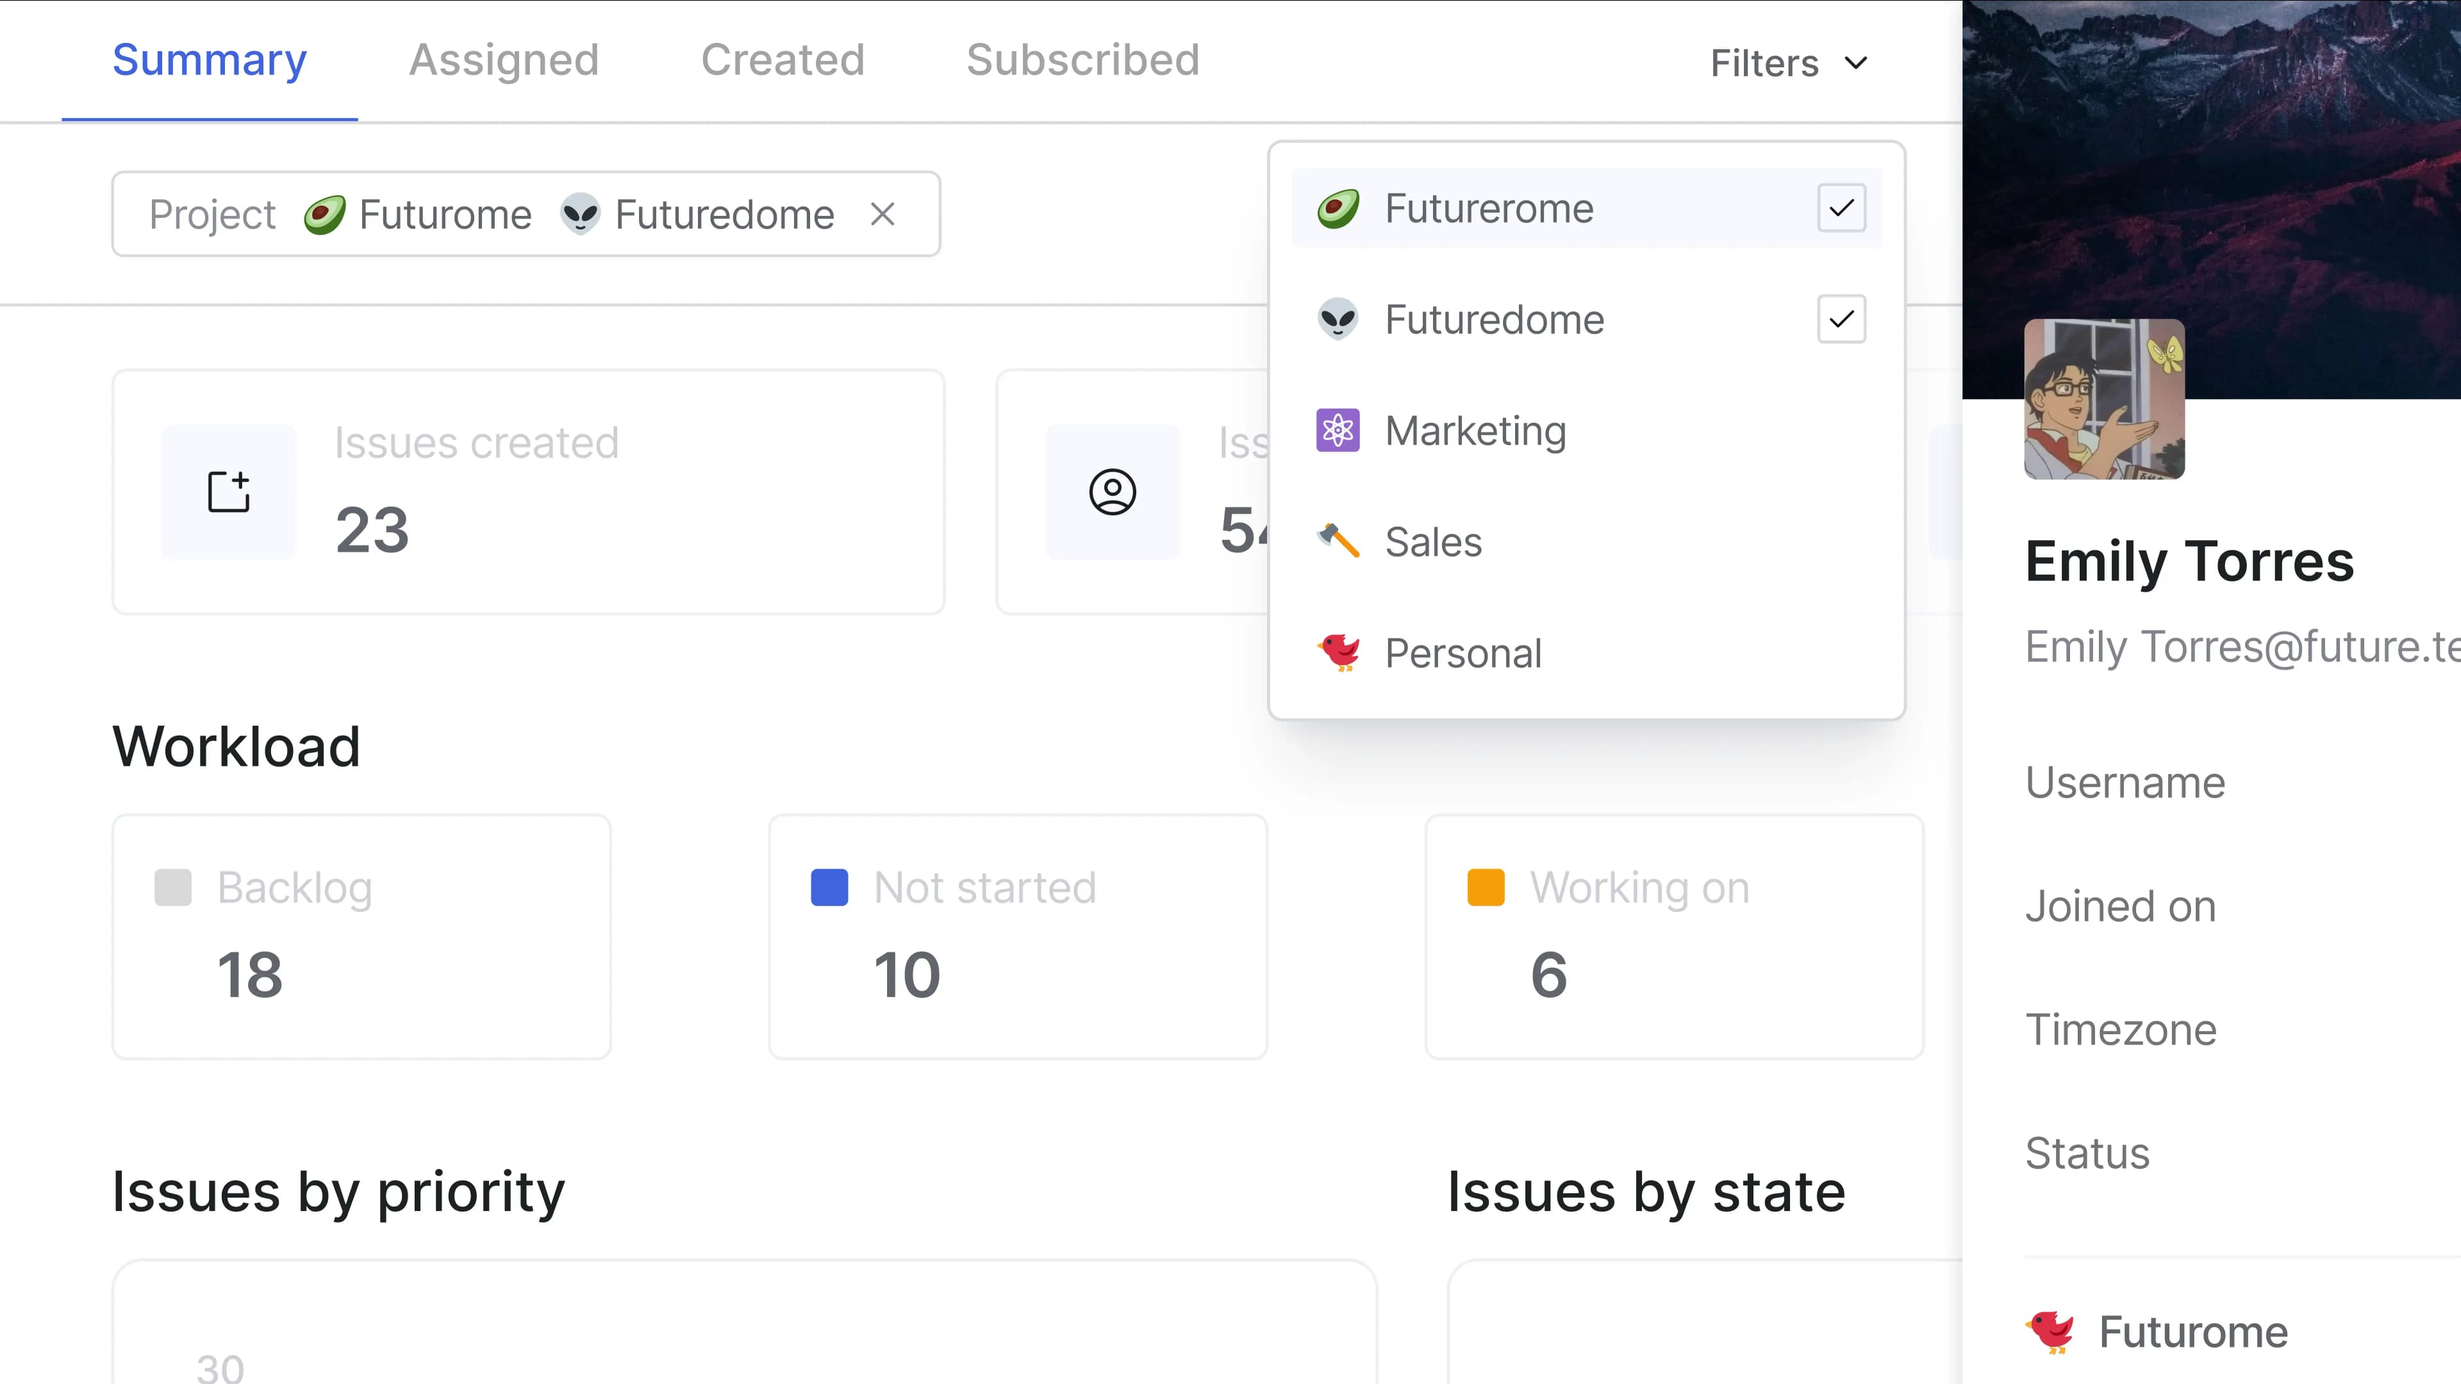Open the Subscribed tab
The image size is (2461, 1384).
point(1082,59)
